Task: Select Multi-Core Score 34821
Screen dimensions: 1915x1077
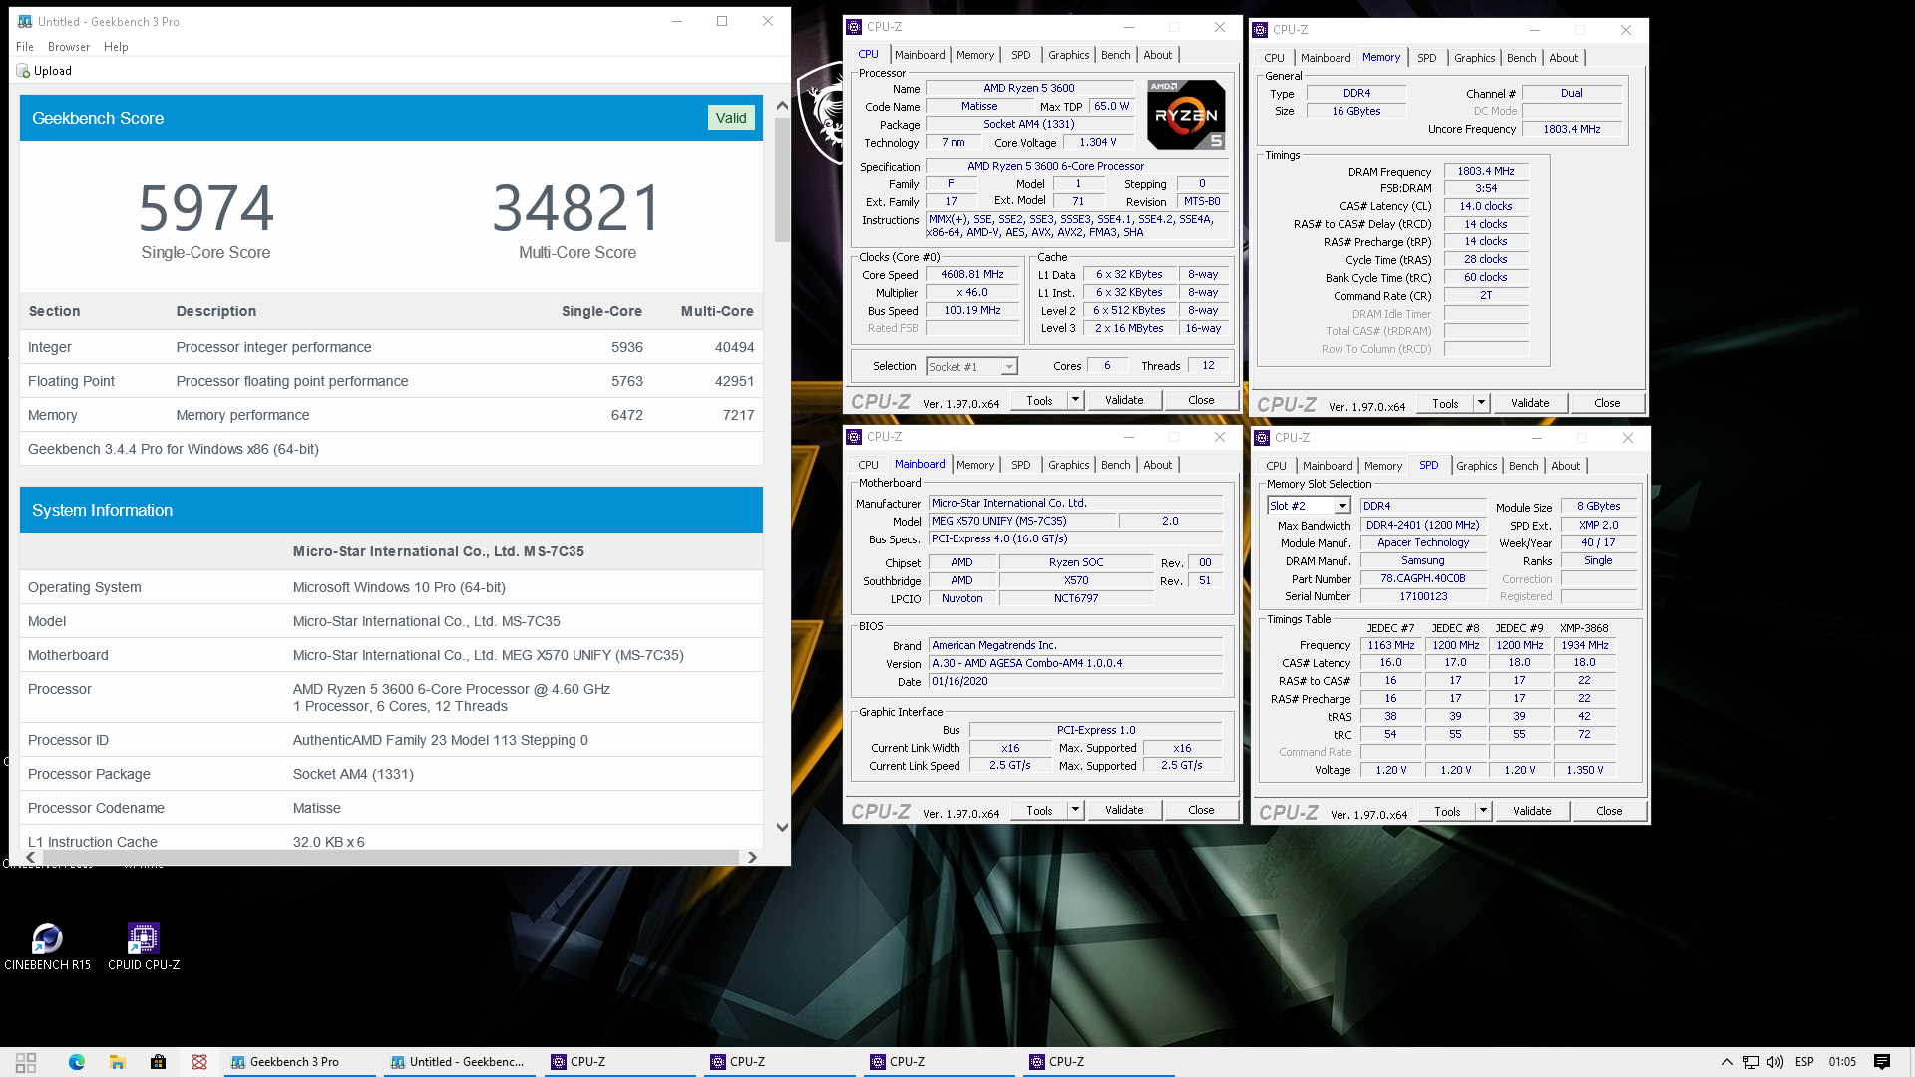Action: 577,208
